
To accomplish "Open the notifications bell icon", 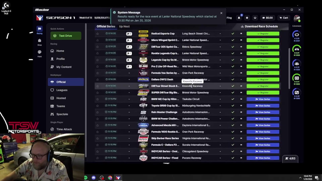I will [239, 18].
